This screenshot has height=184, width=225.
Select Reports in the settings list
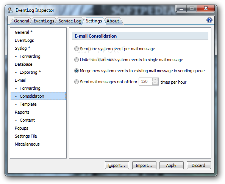coord(38,112)
